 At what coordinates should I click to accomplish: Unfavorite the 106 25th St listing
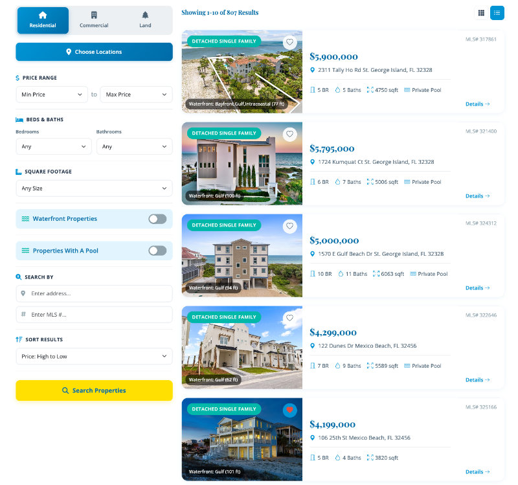pos(290,410)
